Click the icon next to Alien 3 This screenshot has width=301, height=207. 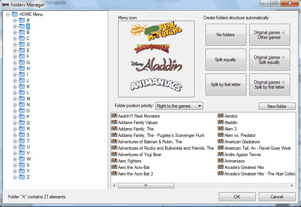[x=221, y=129]
